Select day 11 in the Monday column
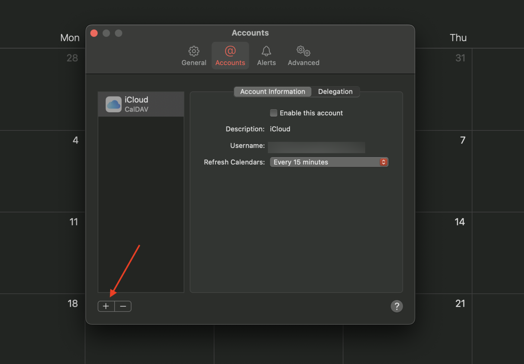524x364 pixels. (74, 222)
